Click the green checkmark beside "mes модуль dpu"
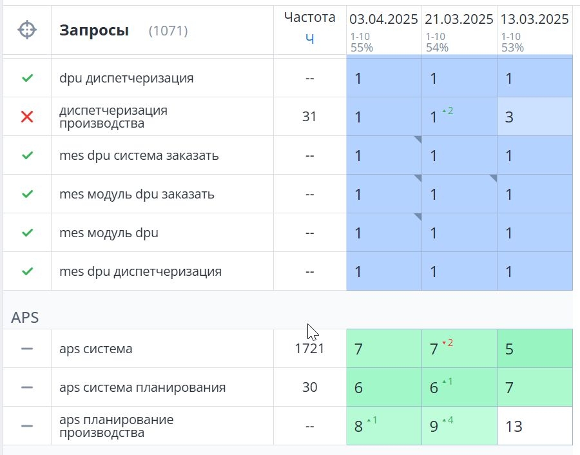The width and height of the screenshot is (580, 455). pyautogui.click(x=26, y=232)
